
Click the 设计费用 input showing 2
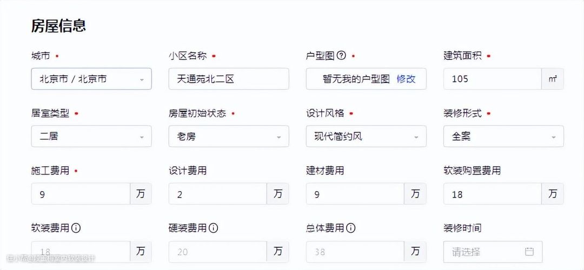pos(217,194)
